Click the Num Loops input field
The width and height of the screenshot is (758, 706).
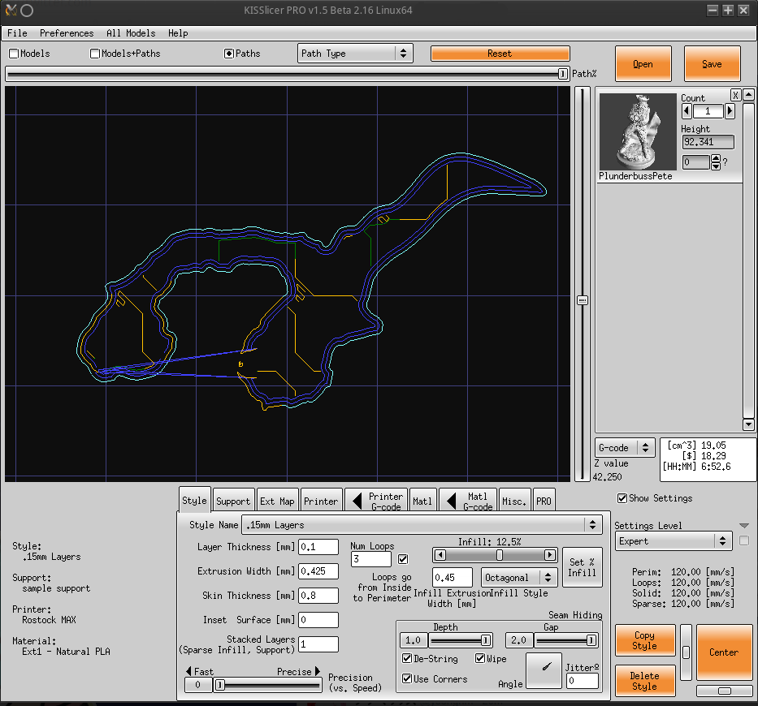tap(371, 559)
